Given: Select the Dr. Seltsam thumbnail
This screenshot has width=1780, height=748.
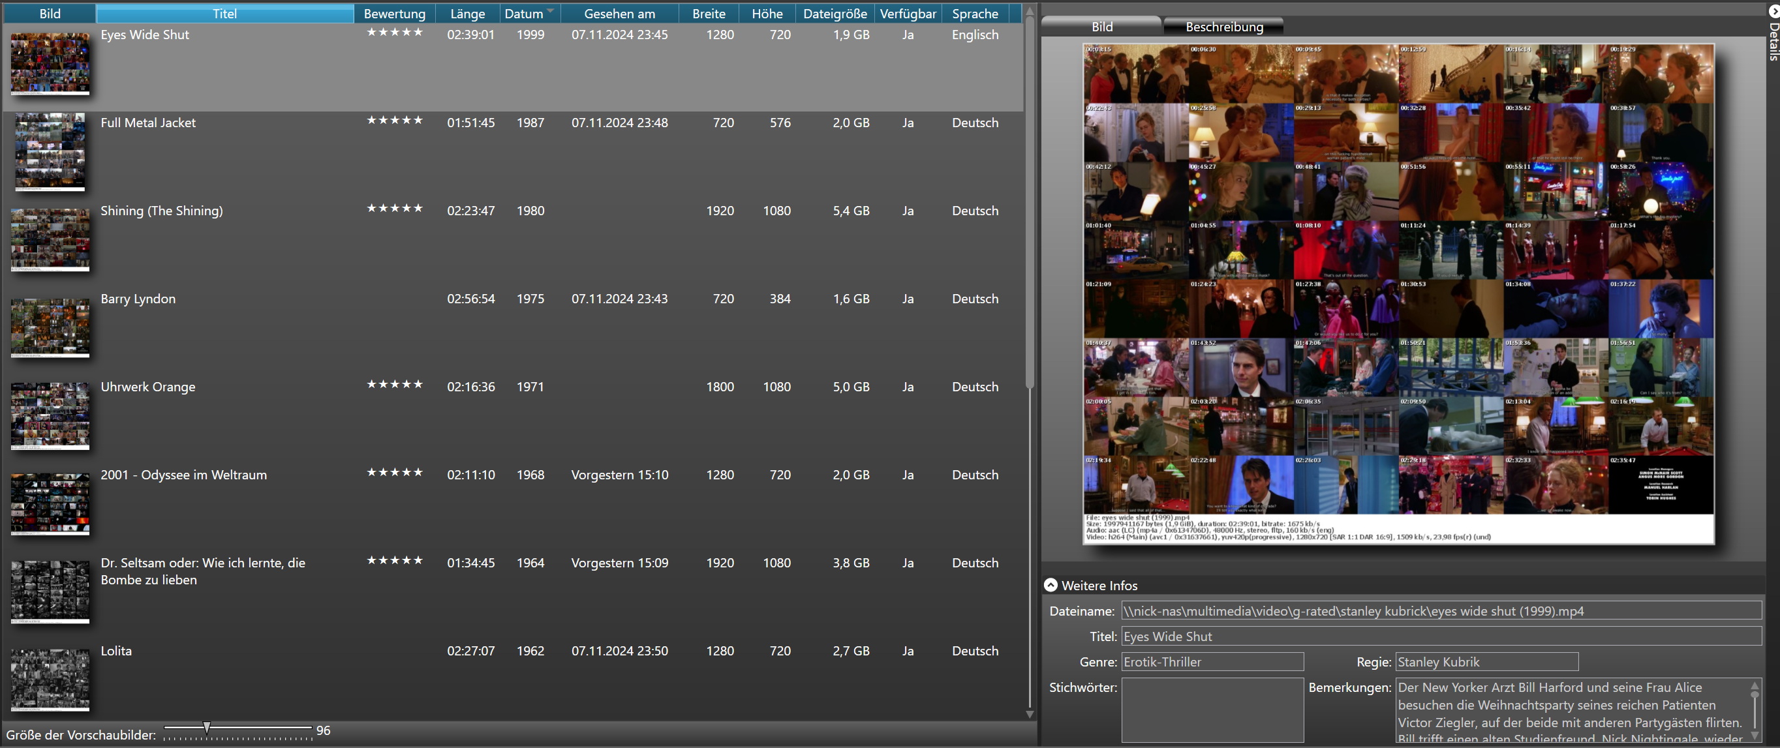Looking at the screenshot, I should 50,592.
